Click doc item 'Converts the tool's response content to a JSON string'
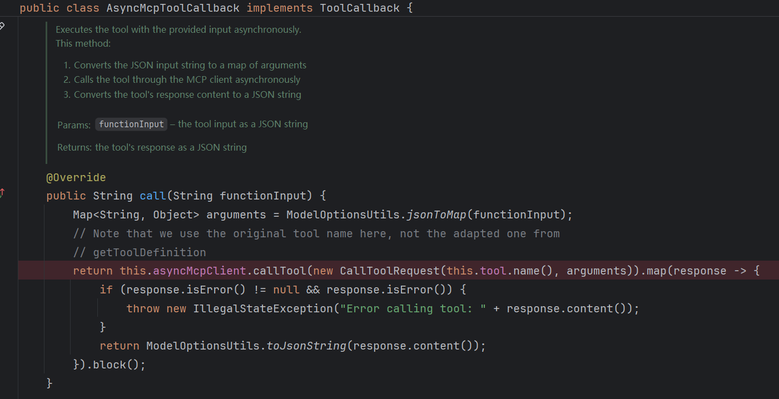779x399 pixels. pyautogui.click(x=187, y=94)
